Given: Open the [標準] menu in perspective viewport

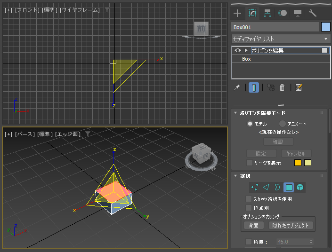Looking at the screenshot, I should pyautogui.click(x=45, y=134).
